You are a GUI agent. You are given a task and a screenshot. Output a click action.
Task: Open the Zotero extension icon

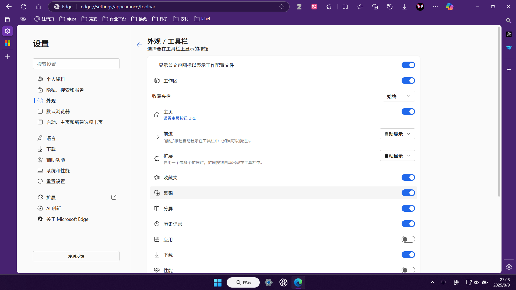coord(299,7)
